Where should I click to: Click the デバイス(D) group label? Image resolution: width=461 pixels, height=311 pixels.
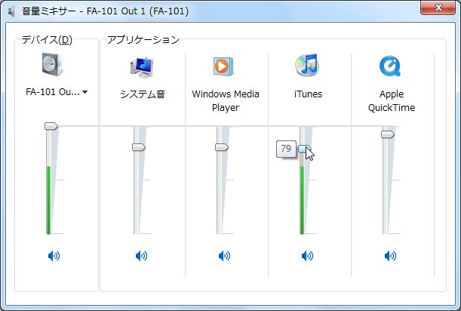(x=47, y=40)
